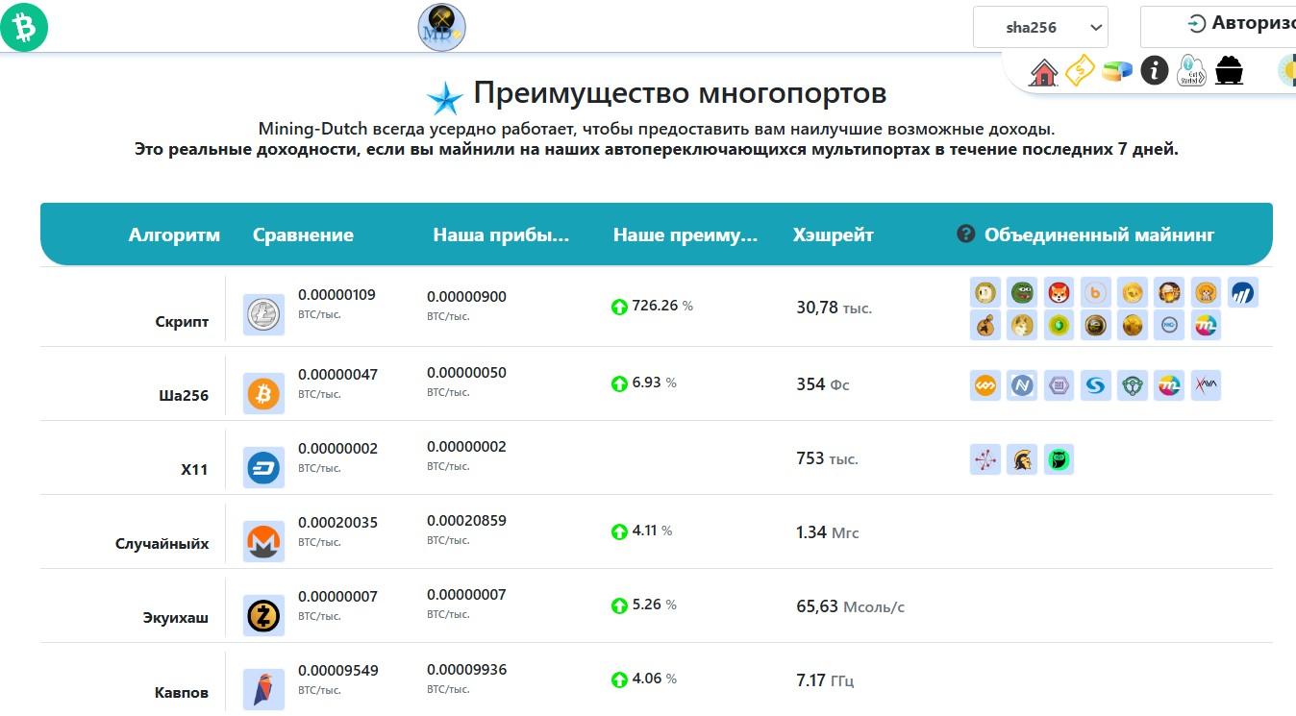
Task: Click the Ша256 algorithm name
Action: [x=184, y=396]
